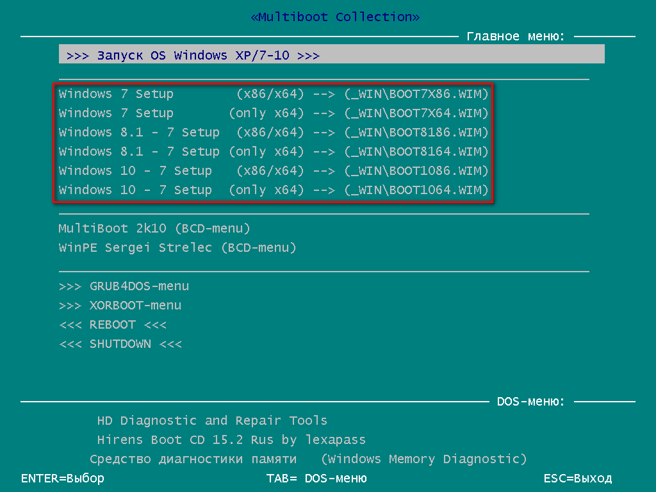Go to the XORBOOT-menu
Screen dimensions: 656x492
coord(120,306)
